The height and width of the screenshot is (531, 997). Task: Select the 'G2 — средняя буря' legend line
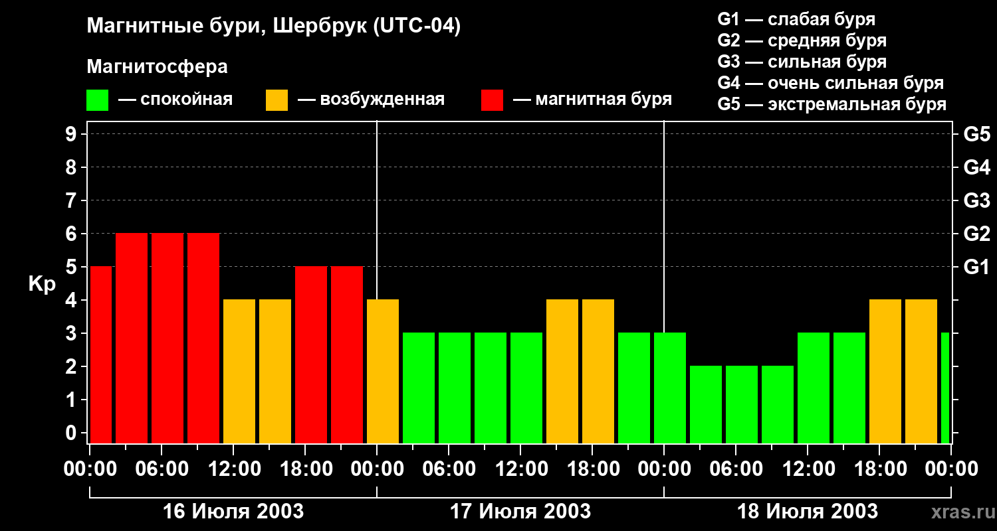coord(802,40)
